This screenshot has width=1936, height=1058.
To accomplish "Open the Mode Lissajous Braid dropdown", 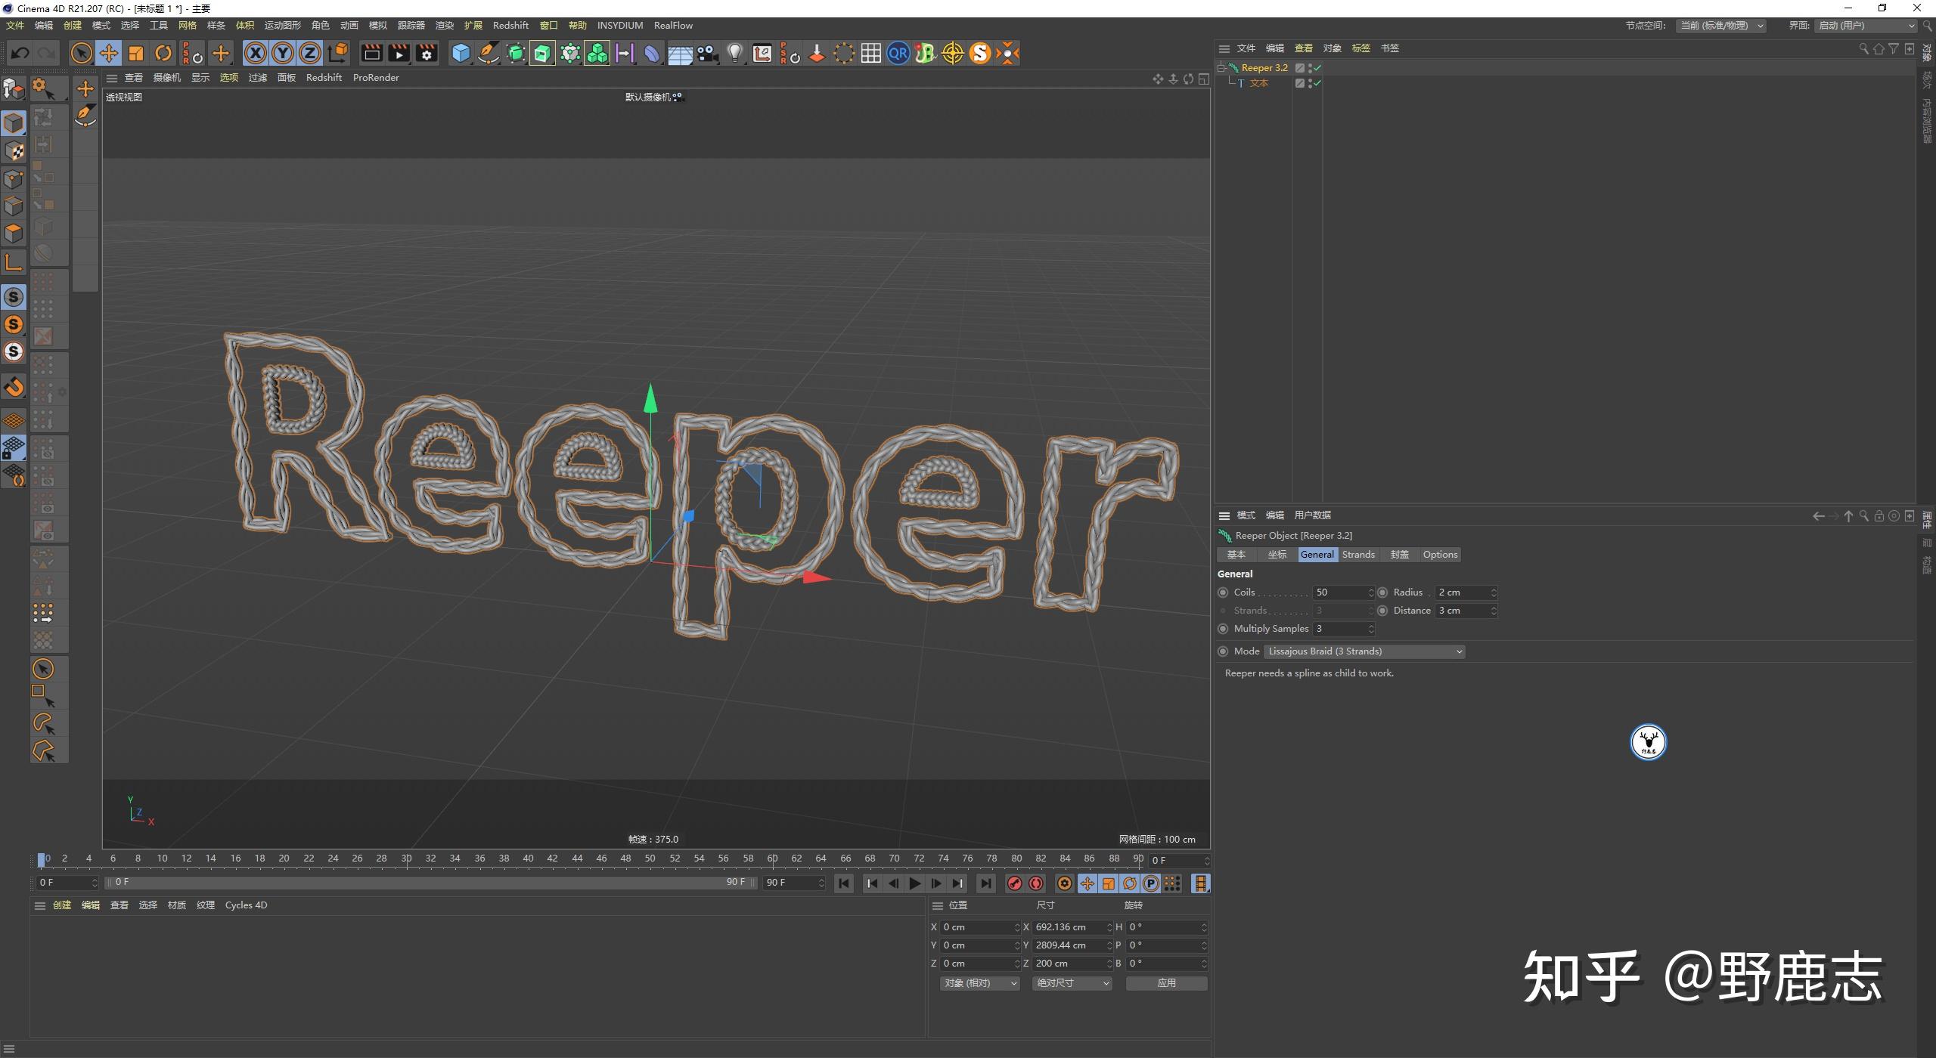I will (1364, 651).
